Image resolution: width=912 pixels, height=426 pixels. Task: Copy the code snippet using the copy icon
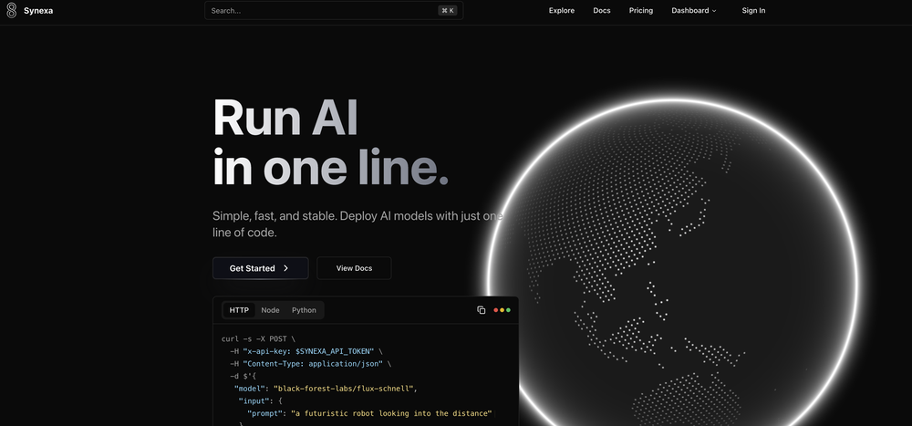click(482, 310)
